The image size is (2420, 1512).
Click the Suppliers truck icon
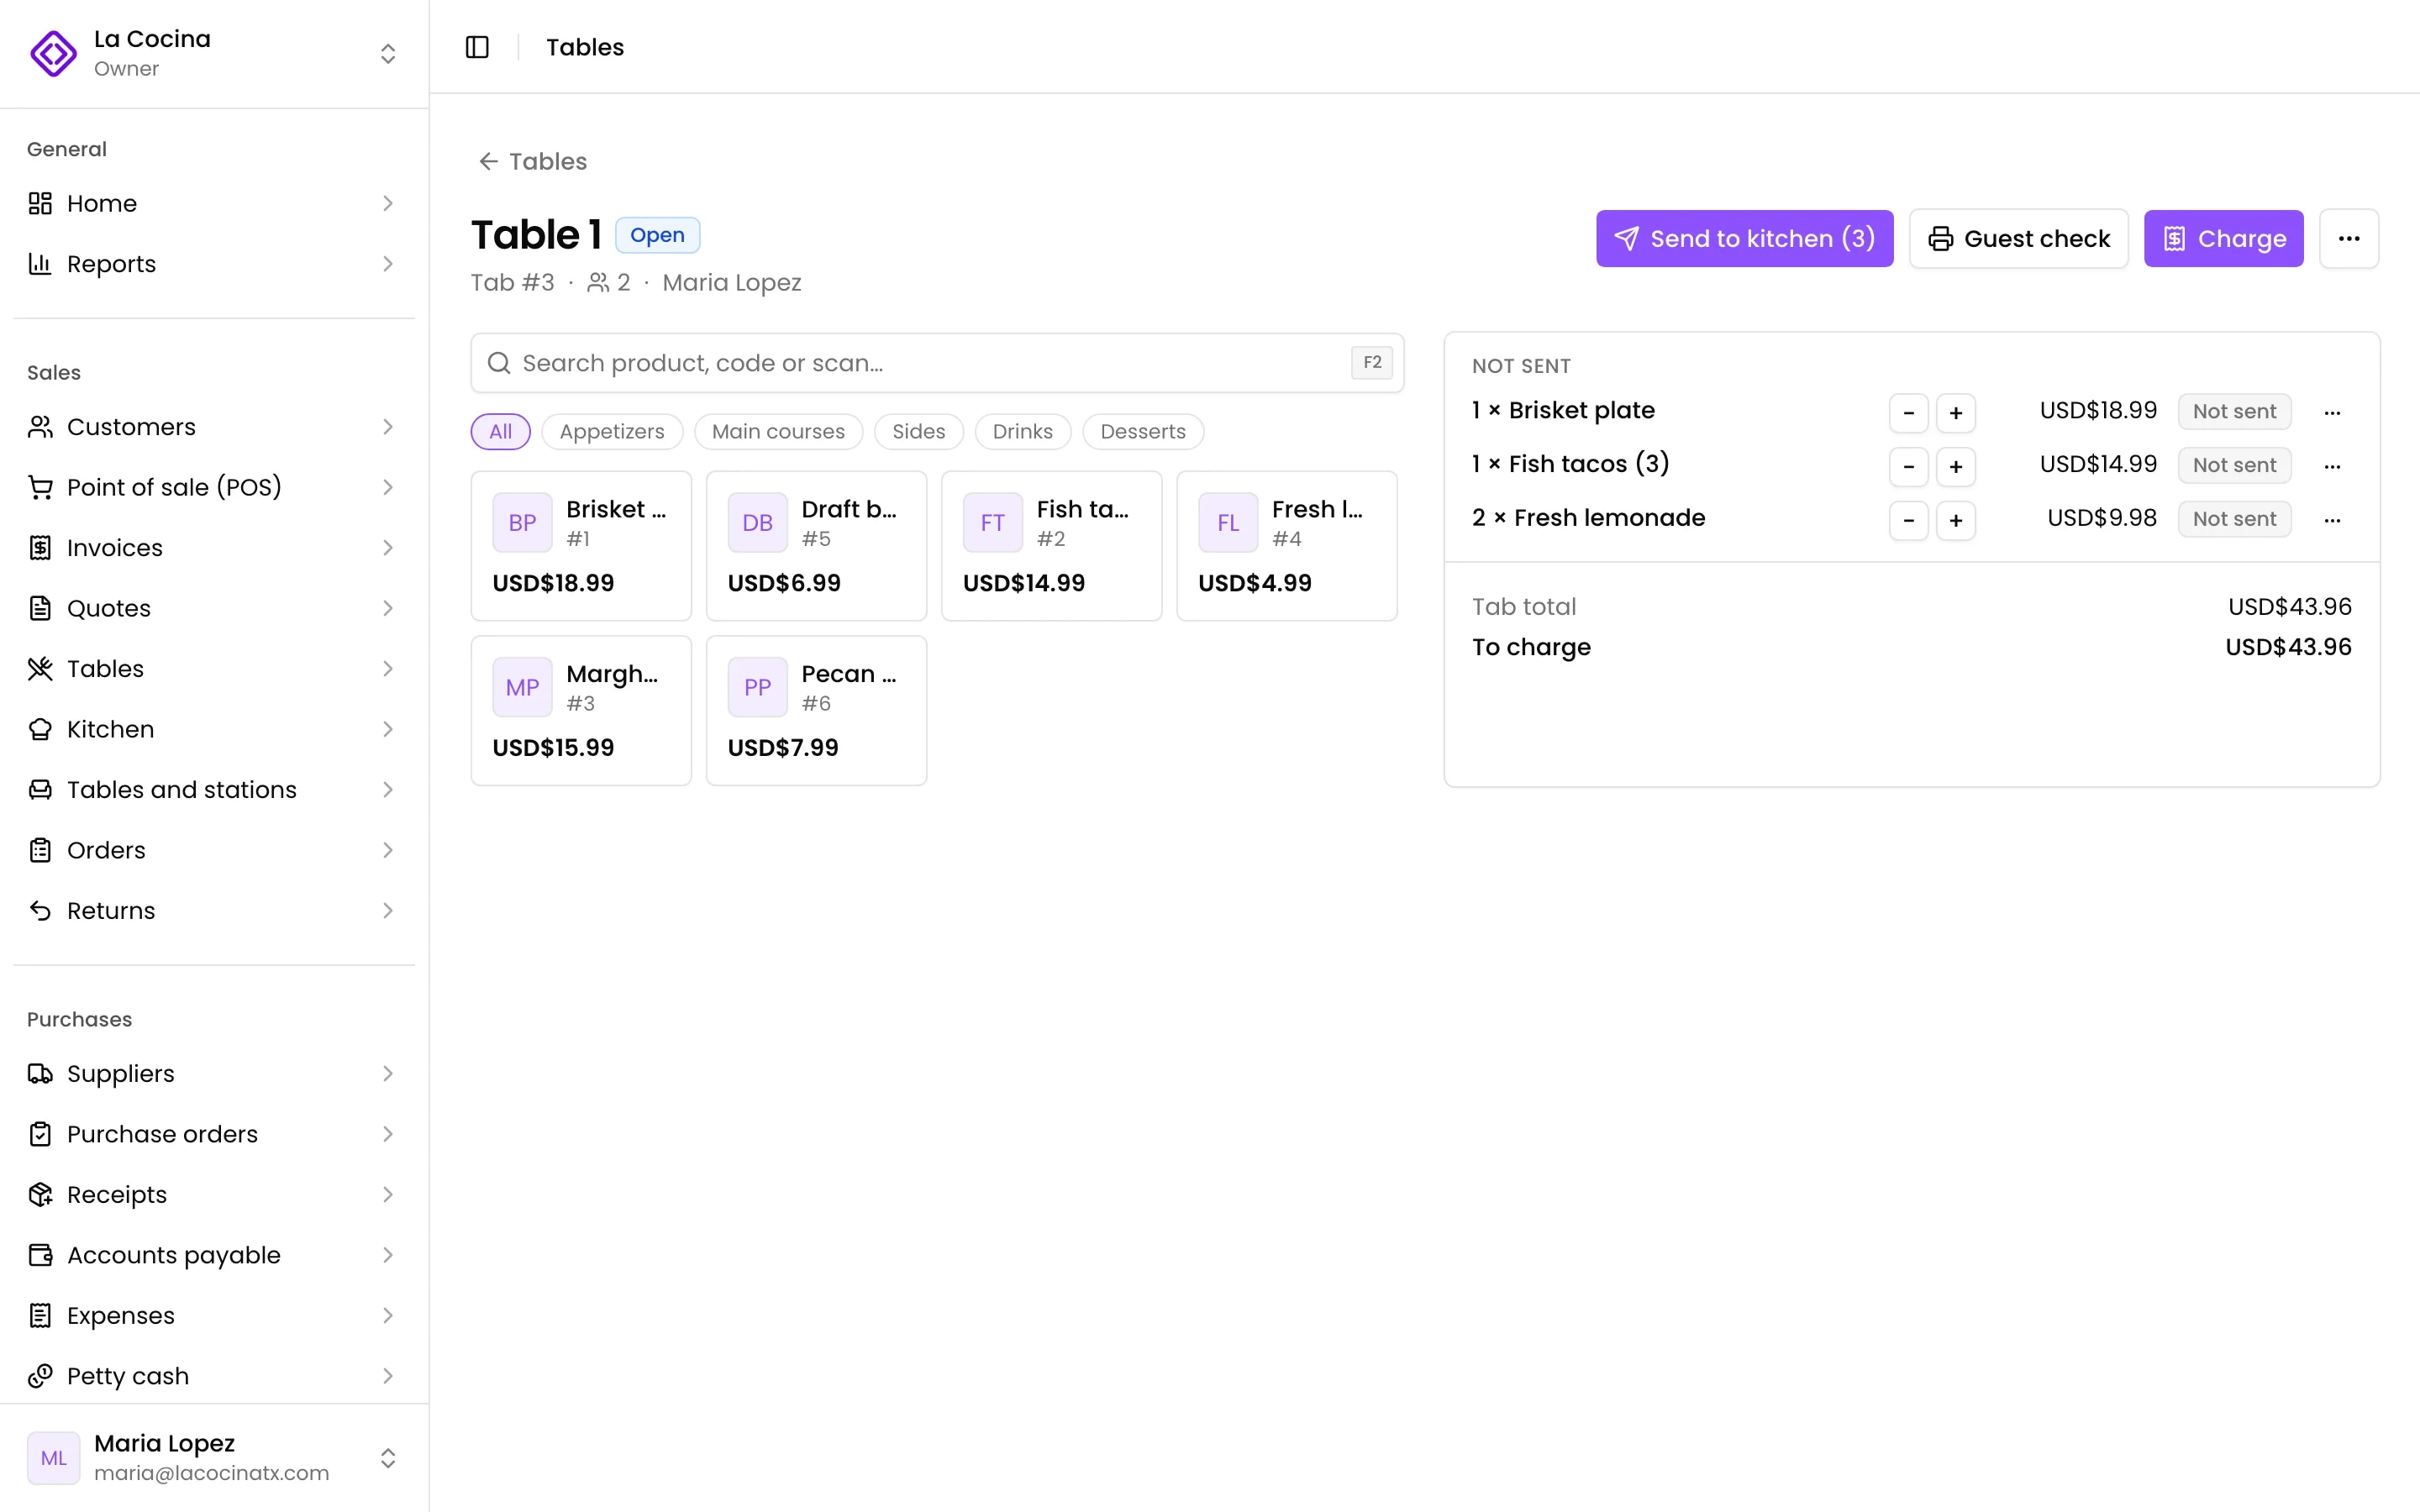pyautogui.click(x=40, y=1074)
